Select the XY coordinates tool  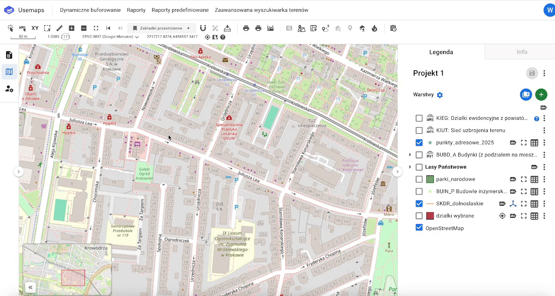[x=35, y=28]
